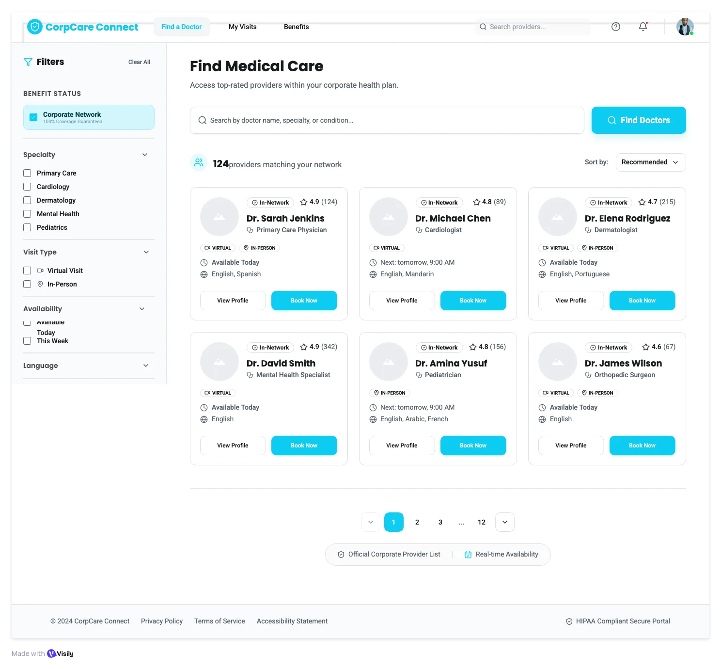Image resolution: width=721 pixels, height=669 pixels.
Task: Enable the Cardiology specialty filter
Action: tap(27, 186)
